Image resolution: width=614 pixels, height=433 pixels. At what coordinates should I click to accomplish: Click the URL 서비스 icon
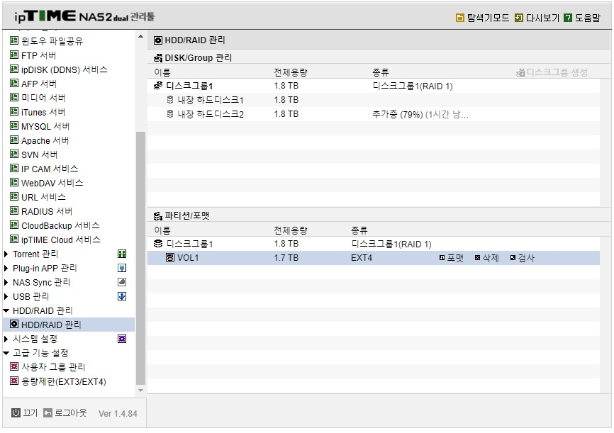coord(14,196)
